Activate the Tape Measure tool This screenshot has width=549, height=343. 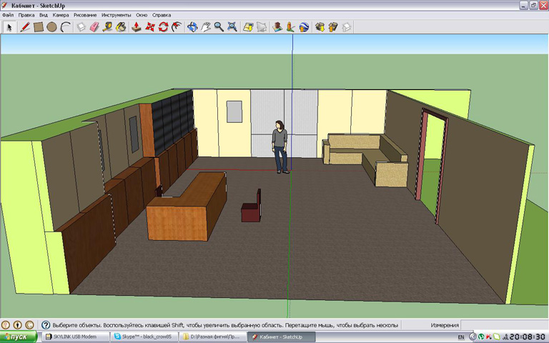click(107, 27)
